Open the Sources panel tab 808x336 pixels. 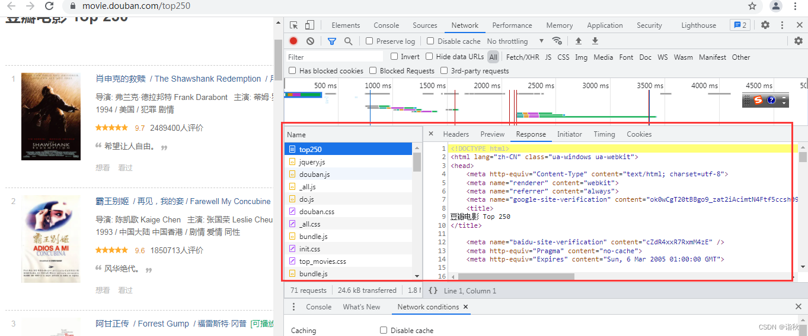[x=425, y=25]
